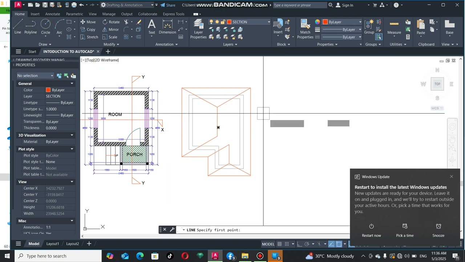Click the object color wheel icon
The width and height of the screenshot is (465, 262).
tap(318, 22)
